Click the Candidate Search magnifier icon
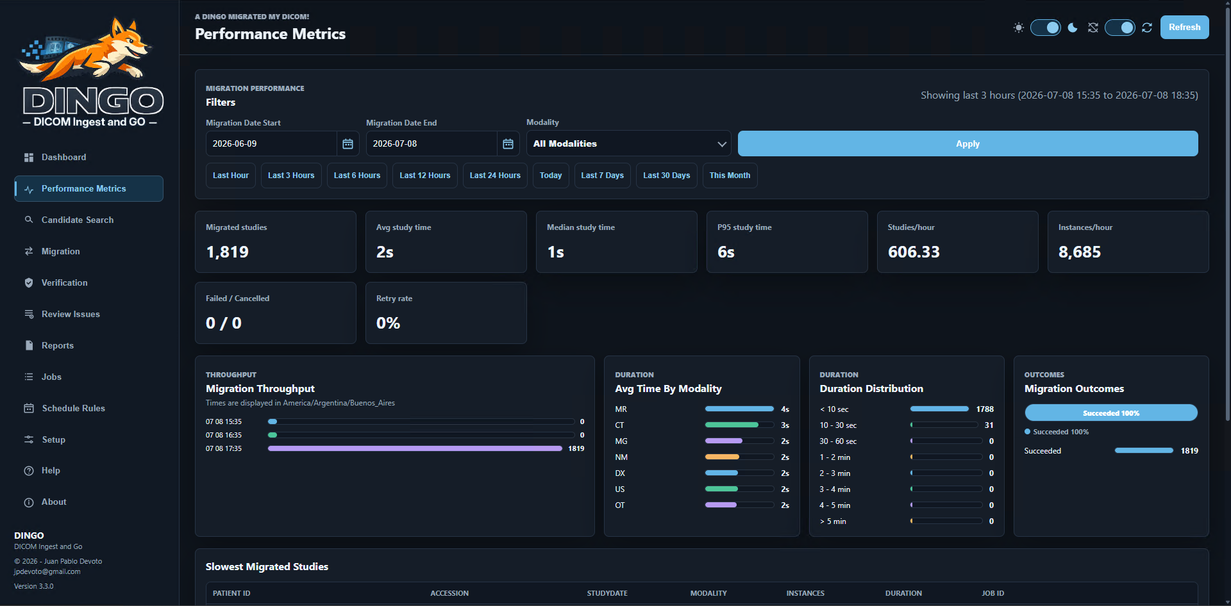 29,220
